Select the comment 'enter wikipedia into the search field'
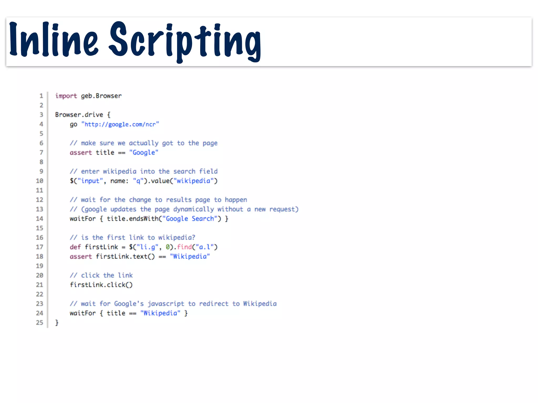The image size is (538, 403). (144, 172)
